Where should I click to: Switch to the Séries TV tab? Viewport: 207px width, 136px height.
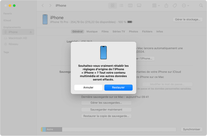pyautogui.click(x=119, y=31)
